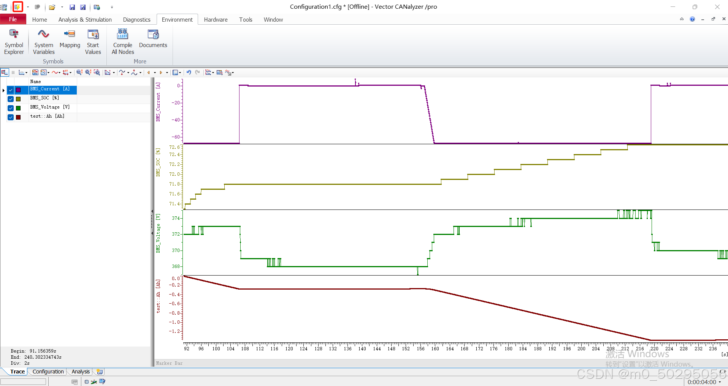Switch to the Diagnostics ribbon tab
The height and width of the screenshot is (386, 728).
137,19
